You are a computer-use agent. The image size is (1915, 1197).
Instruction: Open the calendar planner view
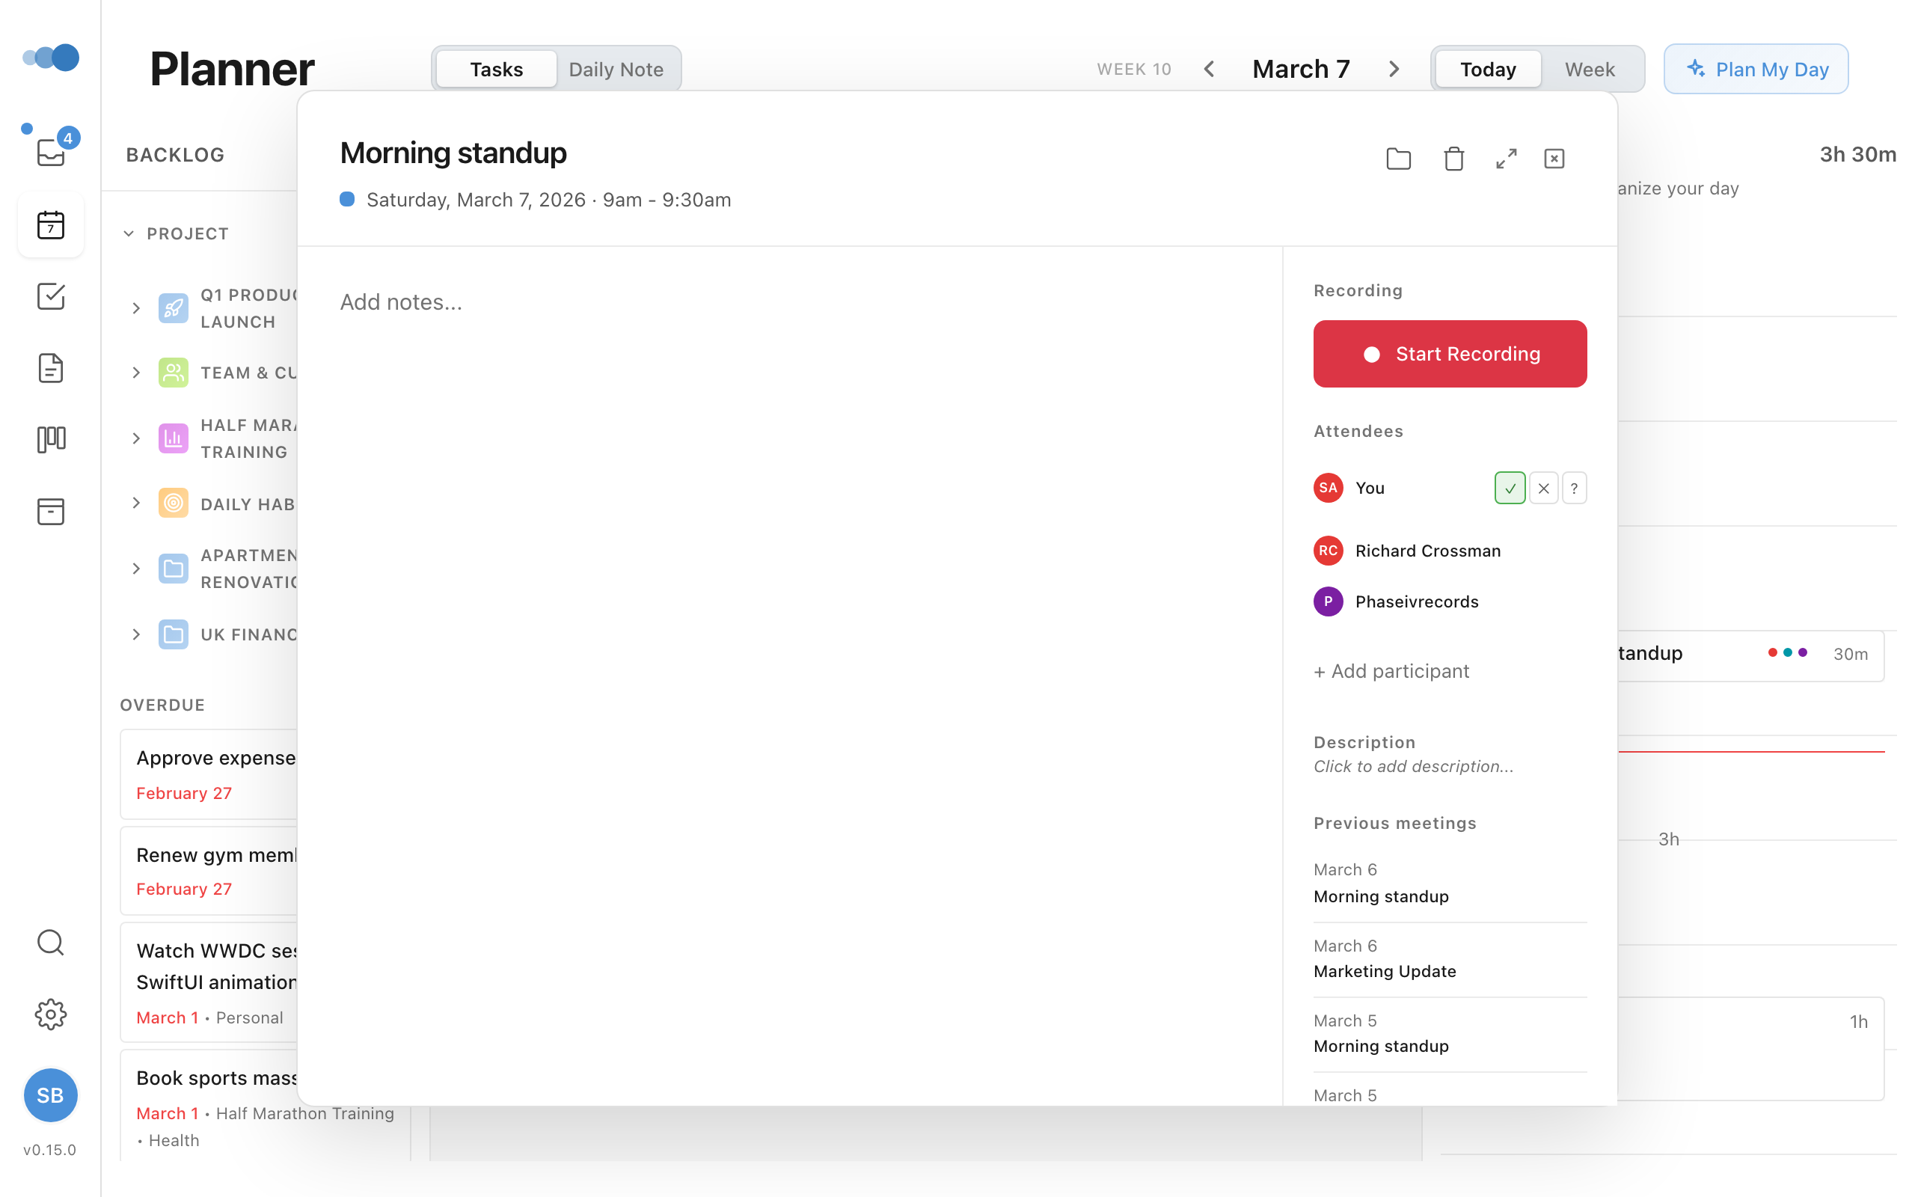[50, 225]
